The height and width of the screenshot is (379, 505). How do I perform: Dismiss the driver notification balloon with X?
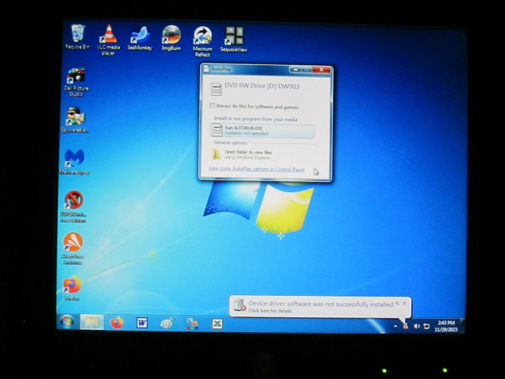pos(405,303)
